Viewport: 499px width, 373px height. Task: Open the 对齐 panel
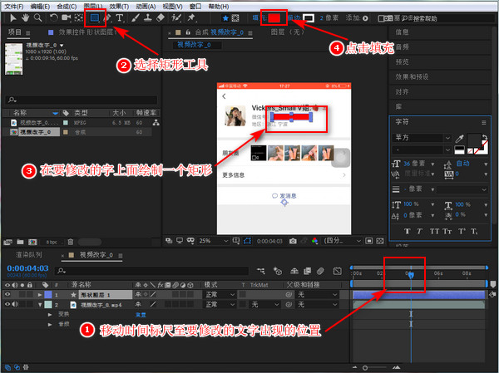click(402, 92)
